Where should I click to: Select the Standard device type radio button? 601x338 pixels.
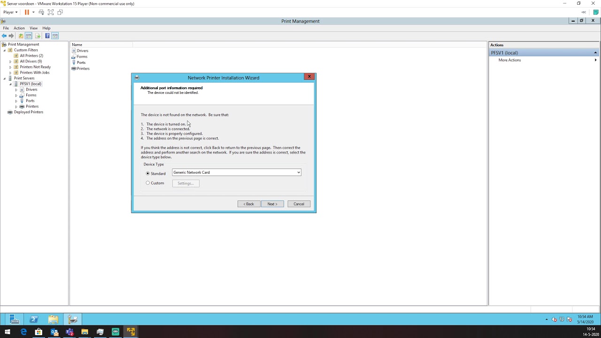tap(148, 174)
